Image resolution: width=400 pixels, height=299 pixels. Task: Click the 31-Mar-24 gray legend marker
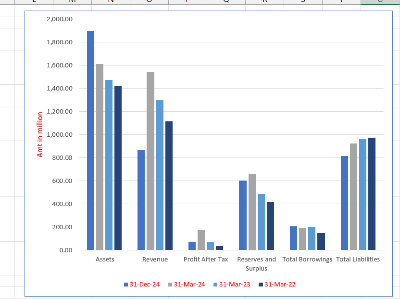coord(170,285)
